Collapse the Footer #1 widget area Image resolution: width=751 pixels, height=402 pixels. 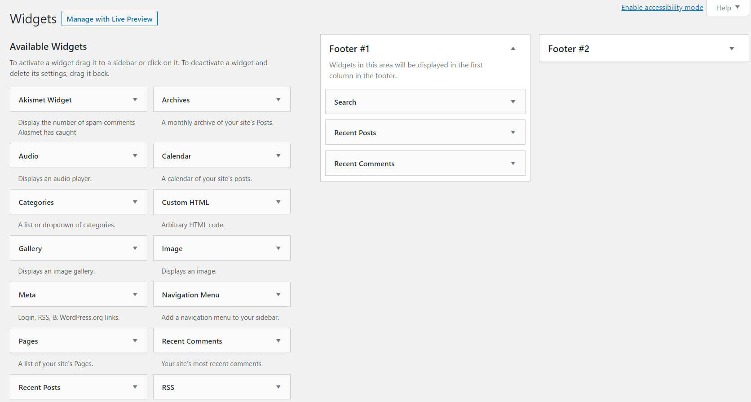(x=513, y=49)
